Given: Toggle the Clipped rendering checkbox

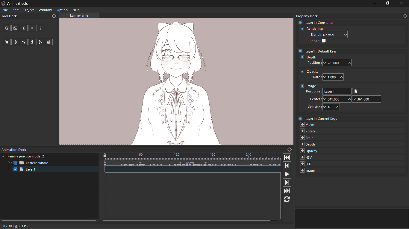Looking at the screenshot, I should click(323, 41).
